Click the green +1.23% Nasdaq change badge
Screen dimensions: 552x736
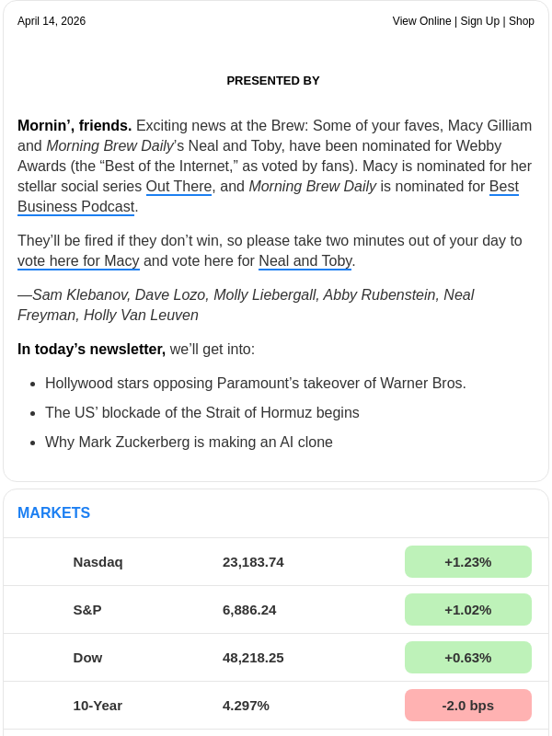coord(467,562)
